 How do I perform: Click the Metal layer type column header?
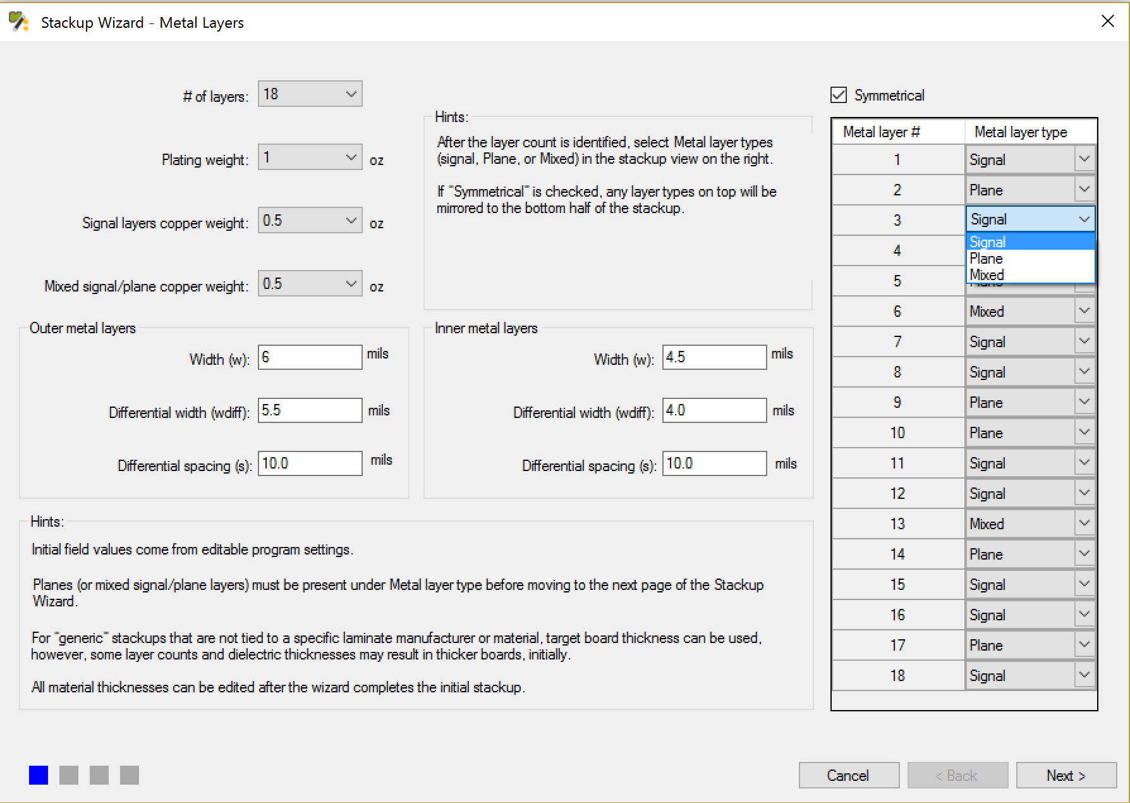tap(1030, 132)
